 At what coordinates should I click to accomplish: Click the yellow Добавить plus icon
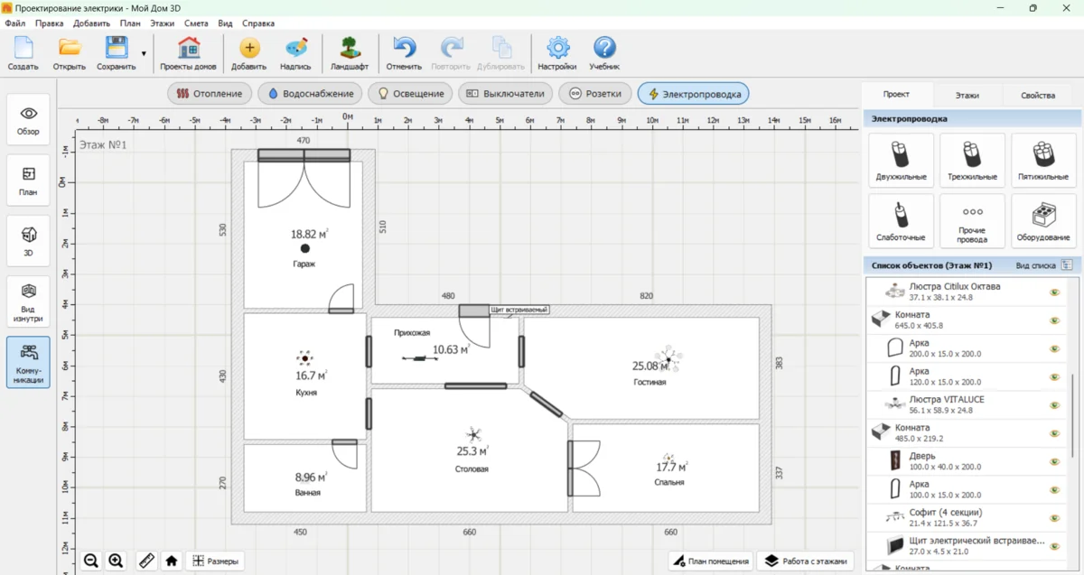coord(249,48)
